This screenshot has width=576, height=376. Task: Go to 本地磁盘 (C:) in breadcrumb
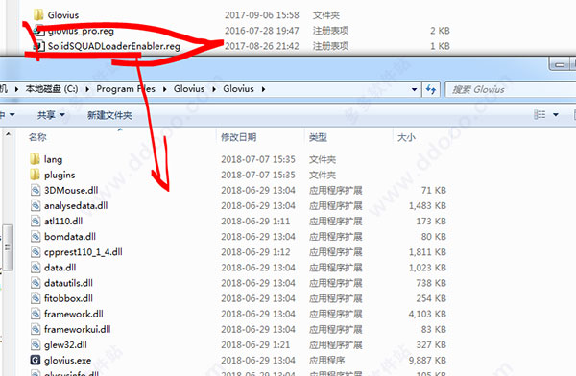[x=52, y=89]
